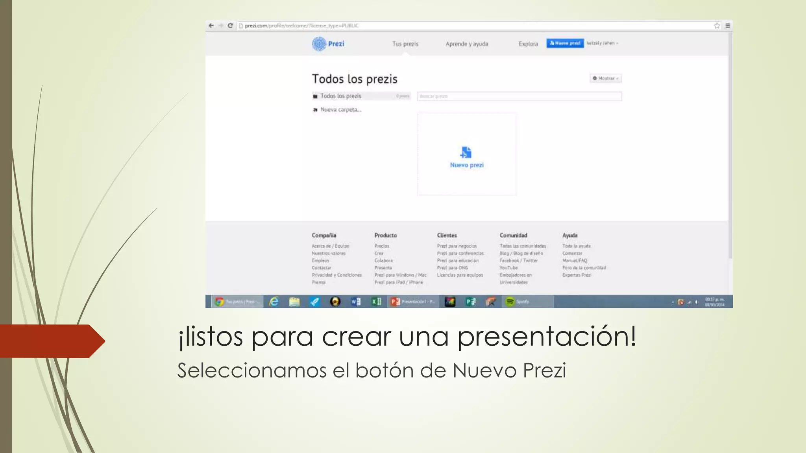Open Excel from the taskbar

click(x=376, y=302)
